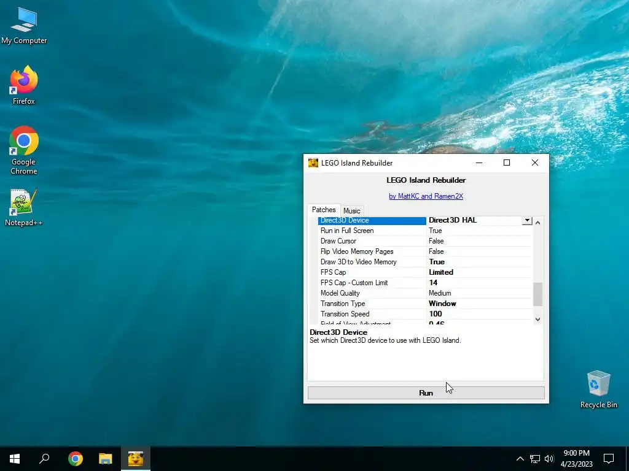Select the Model Quality property row
Screen dimensions: 629x471
click(x=425, y=293)
